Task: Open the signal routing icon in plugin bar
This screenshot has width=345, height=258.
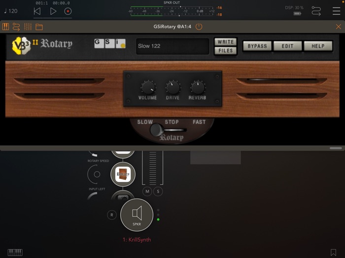Action: point(16,27)
